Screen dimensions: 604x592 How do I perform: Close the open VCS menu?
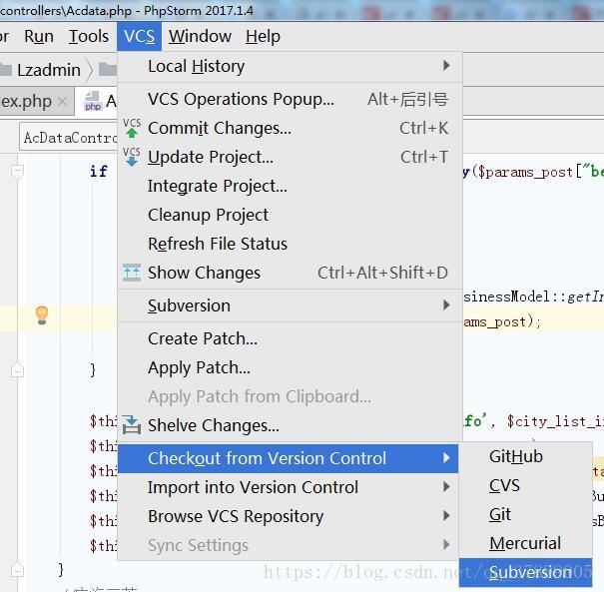[139, 37]
